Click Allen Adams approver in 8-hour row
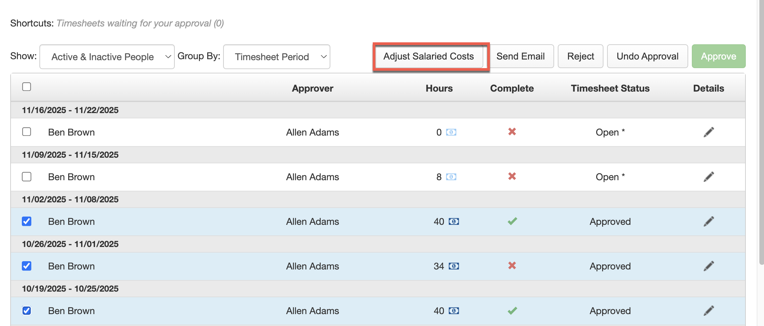Viewport: 764px width, 326px height. [312, 177]
